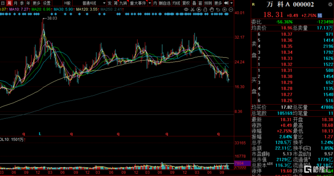Zoom in with the plus icon
Screen dimensions: 334x176
pyautogui.click(x=225, y=9)
